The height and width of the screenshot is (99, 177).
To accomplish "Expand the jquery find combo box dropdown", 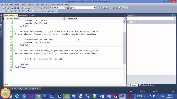I will pyautogui.click(x=95, y=8).
